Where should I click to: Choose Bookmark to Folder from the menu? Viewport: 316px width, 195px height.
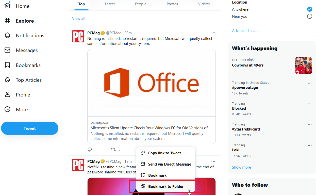click(x=166, y=186)
